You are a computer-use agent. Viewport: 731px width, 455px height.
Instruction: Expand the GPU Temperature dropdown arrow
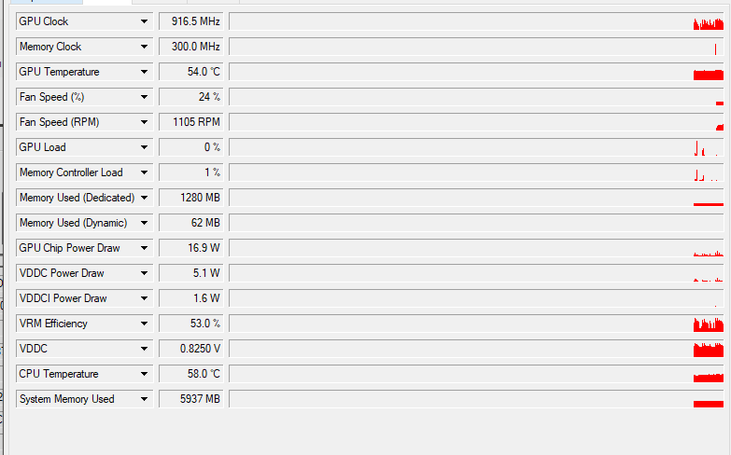(144, 72)
